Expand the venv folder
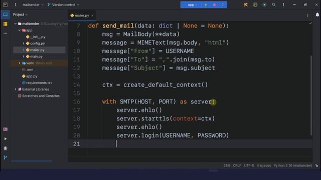The image size is (321, 180). 20,63
